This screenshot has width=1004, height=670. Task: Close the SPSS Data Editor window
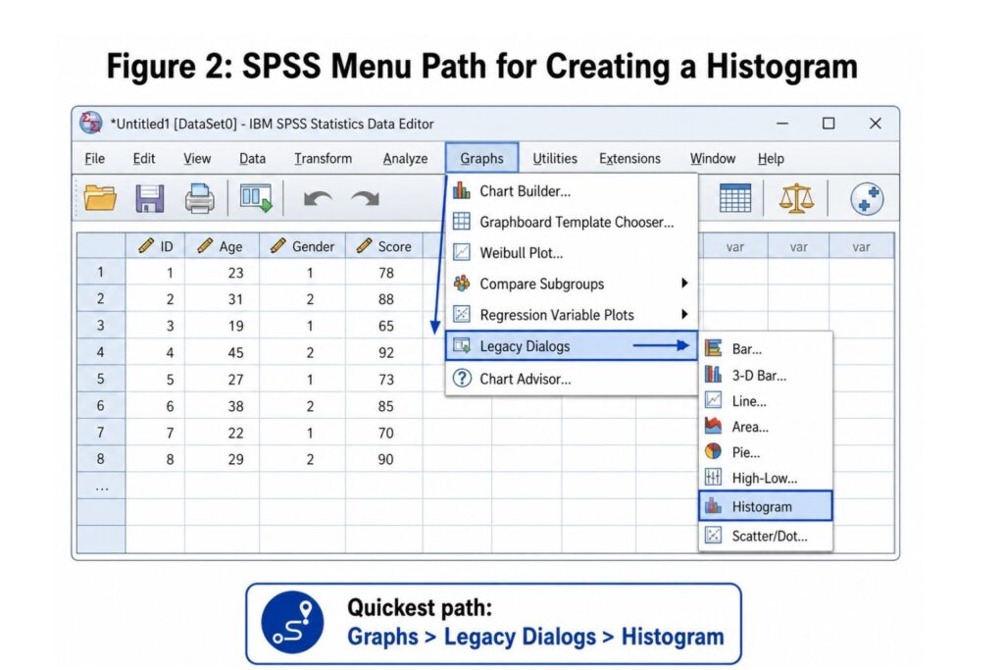[876, 123]
